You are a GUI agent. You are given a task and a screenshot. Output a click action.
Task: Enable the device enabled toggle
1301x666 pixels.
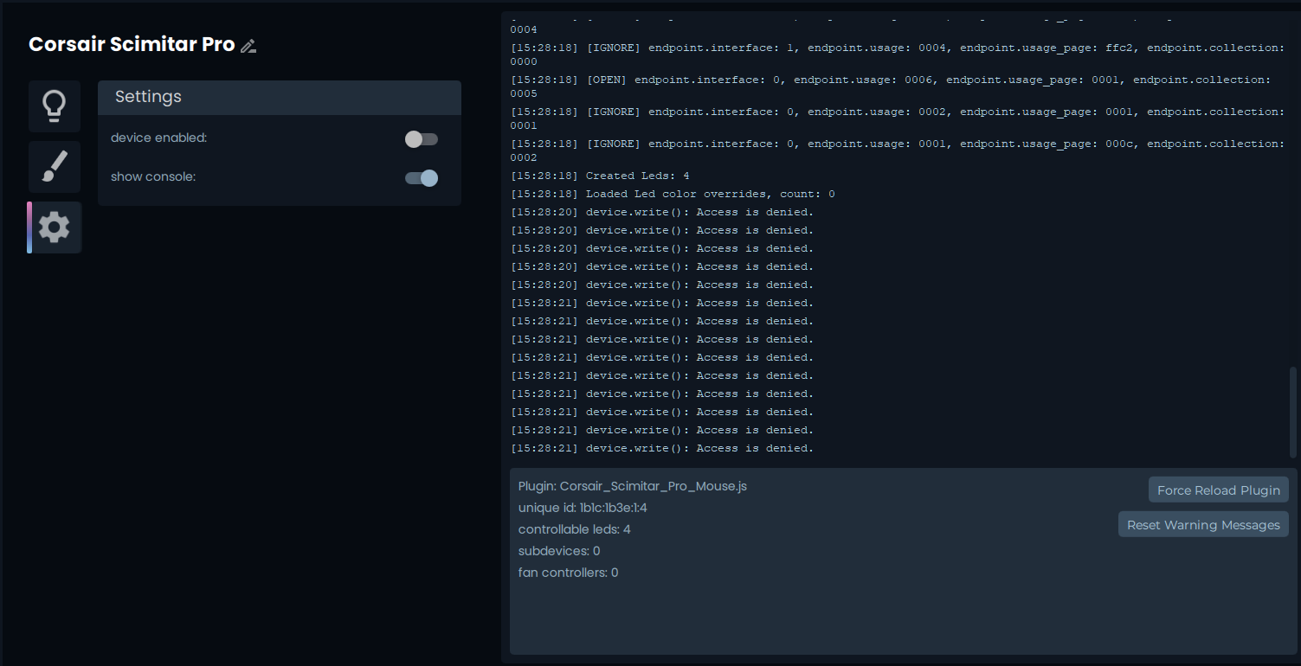(x=422, y=139)
